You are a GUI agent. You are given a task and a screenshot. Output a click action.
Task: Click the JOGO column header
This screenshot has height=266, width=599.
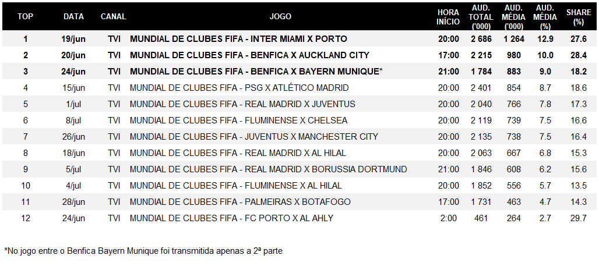(x=280, y=16)
